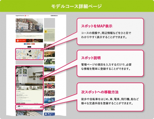
Task: Open the boat on blue water thumbnail
Action: [50, 100]
